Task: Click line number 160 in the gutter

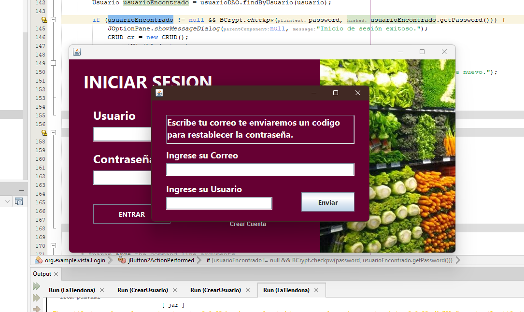Action: (40, 159)
